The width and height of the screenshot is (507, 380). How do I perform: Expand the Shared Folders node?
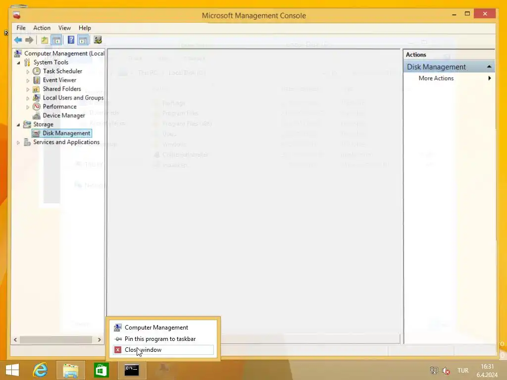(28, 89)
